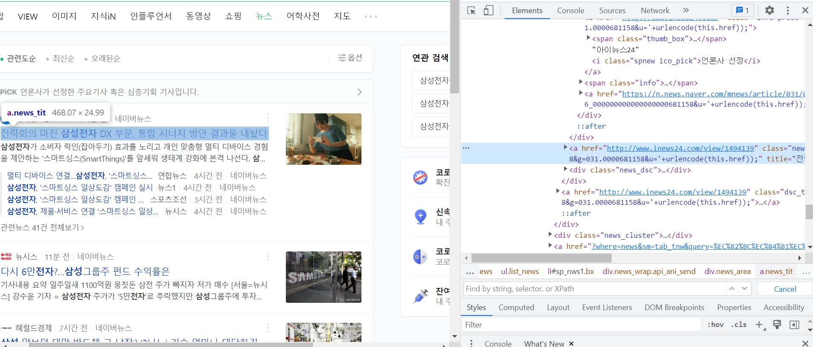Open the Samsung building news thumbnail
The width and height of the screenshot is (813, 347).
click(x=324, y=277)
